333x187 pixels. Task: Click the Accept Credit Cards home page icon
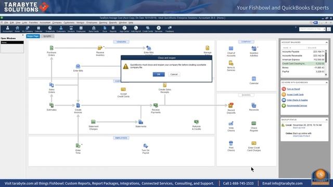123,92
